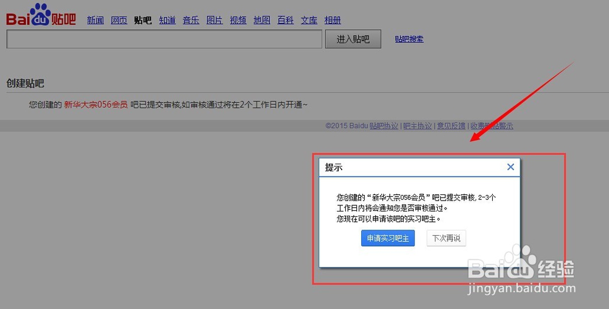Open the 新闻 navigation link
The height and width of the screenshot is (309, 609).
(95, 20)
